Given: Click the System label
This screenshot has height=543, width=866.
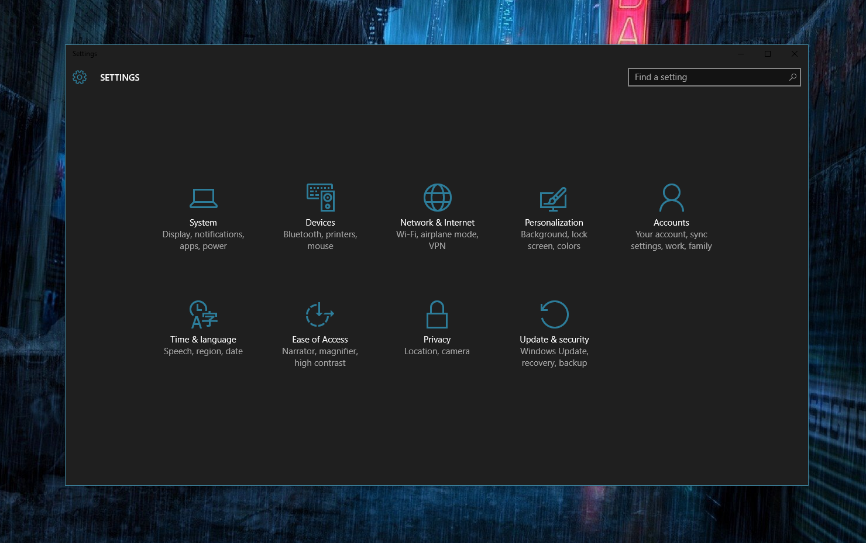Looking at the screenshot, I should pos(203,223).
